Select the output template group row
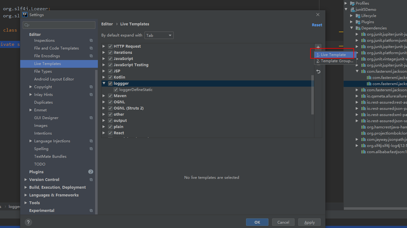The width and height of the screenshot is (407, 228). coord(208,121)
